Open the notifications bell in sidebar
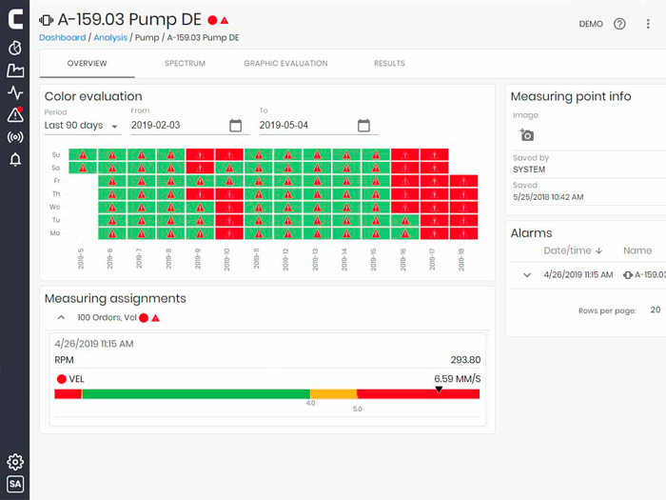Screen dimensions: 666x500 click(x=15, y=159)
